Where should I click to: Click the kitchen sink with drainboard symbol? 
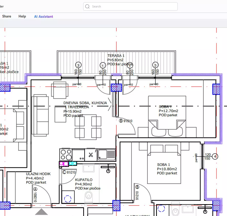106,155
